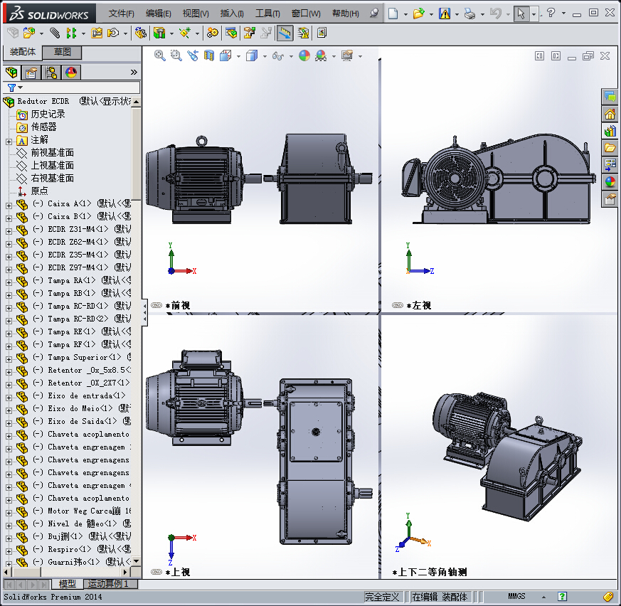Select the 前视基准面 plane in tree

point(52,153)
